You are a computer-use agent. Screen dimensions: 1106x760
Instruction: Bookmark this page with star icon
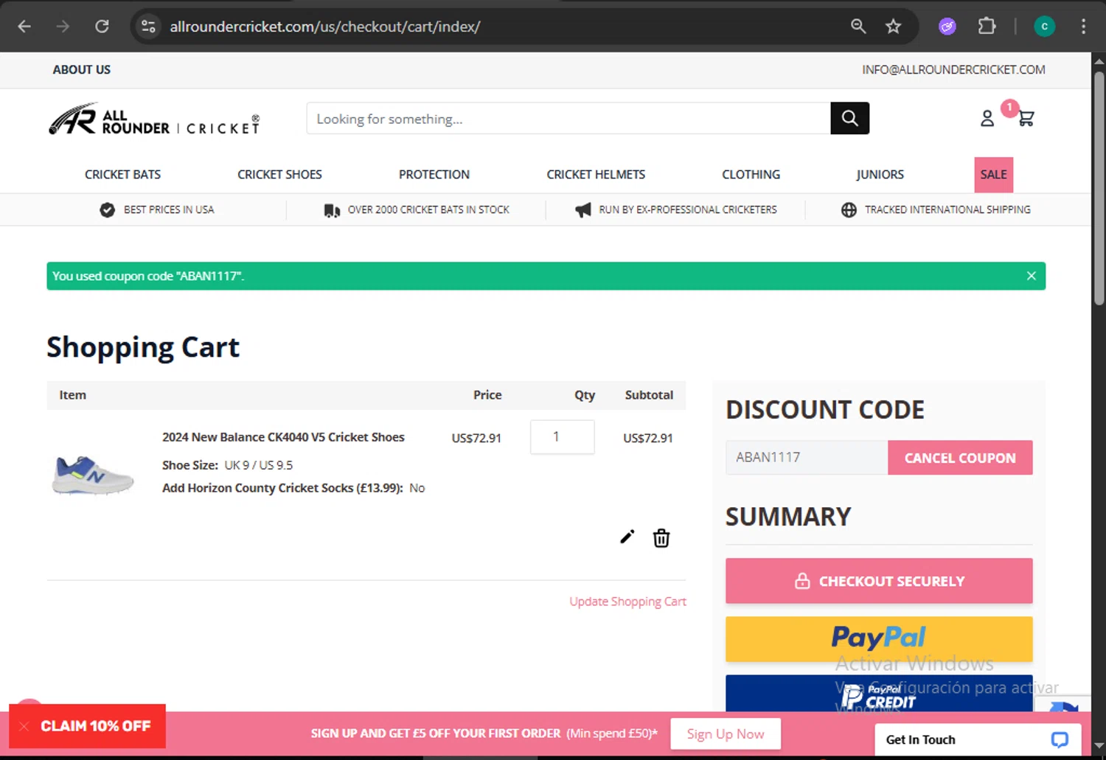point(893,27)
